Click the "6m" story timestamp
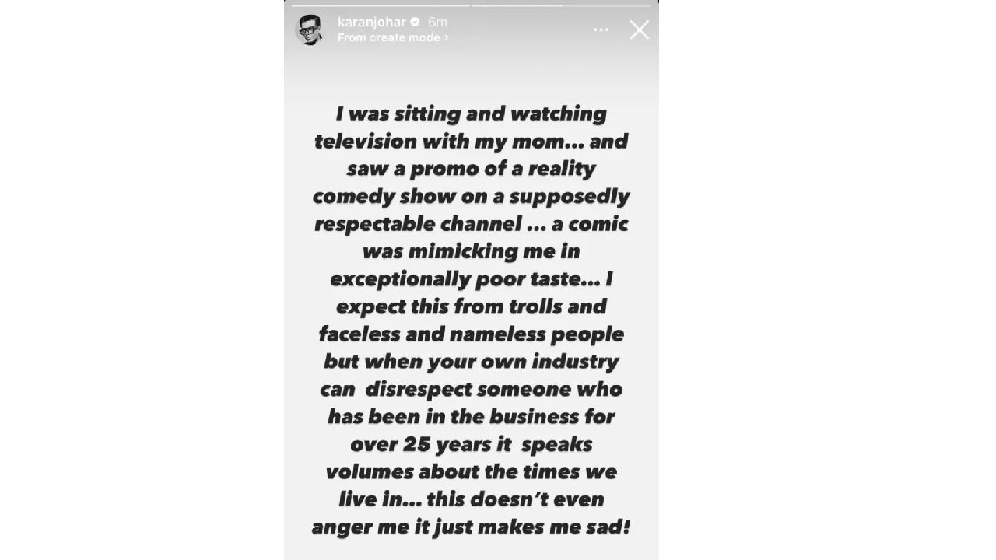996x560 pixels. [x=437, y=23]
